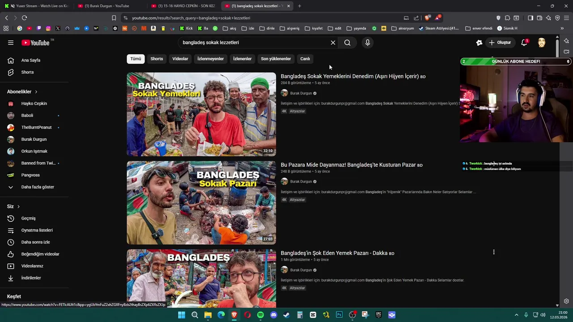Open Hayko Cepkin subscription channel
This screenshot has width=573, height=322.
34,104
